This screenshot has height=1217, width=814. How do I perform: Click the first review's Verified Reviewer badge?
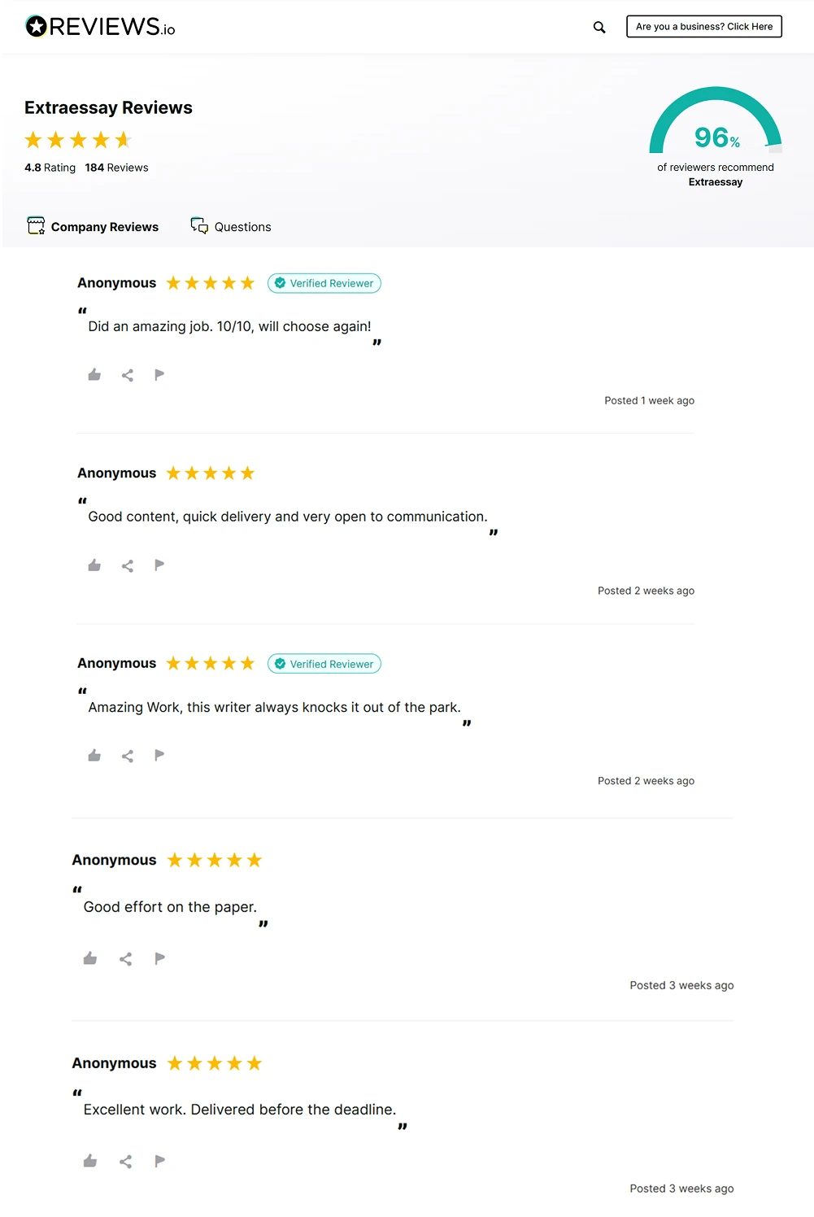324,283
